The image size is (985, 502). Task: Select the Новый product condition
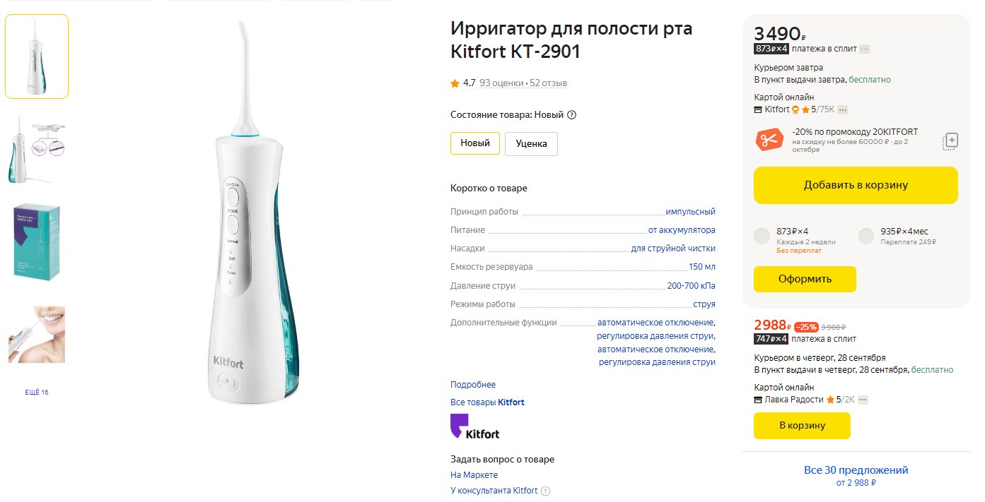pyautogui.click(x=475, y=143)
